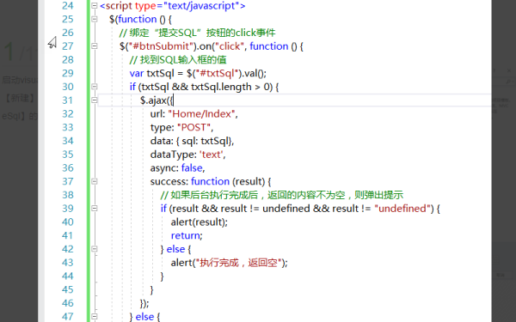Click line number 38 in the gutter

[68, 195]
